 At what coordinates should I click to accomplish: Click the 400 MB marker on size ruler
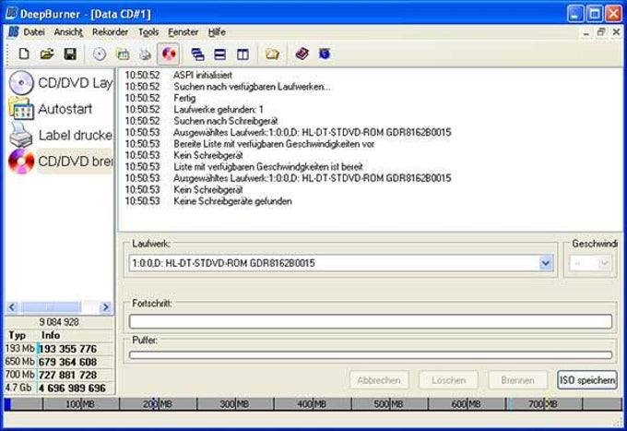click(x=312, y=404)
